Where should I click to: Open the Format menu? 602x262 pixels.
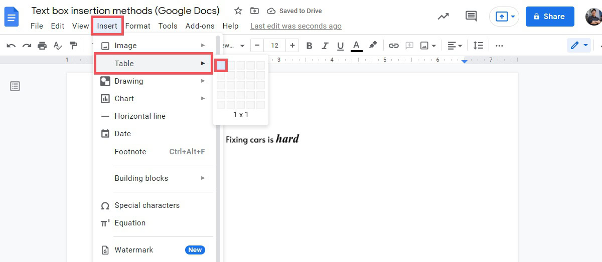138,26
